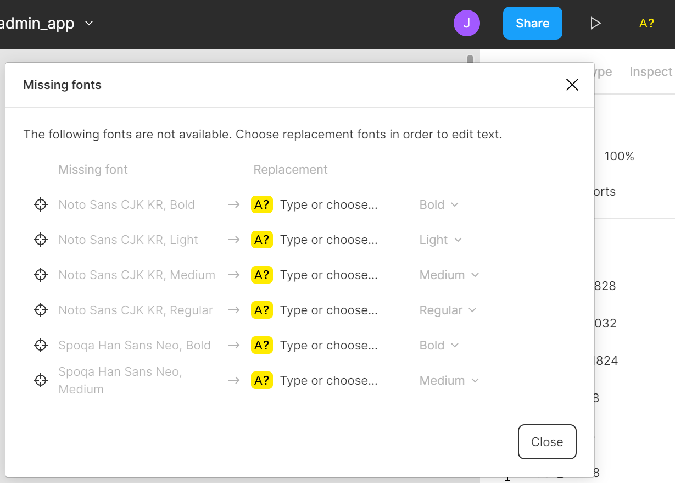Click 'Noto Sans CJK KR, Light' font name
Screen dimensions: 675x483
pos(129,240)
